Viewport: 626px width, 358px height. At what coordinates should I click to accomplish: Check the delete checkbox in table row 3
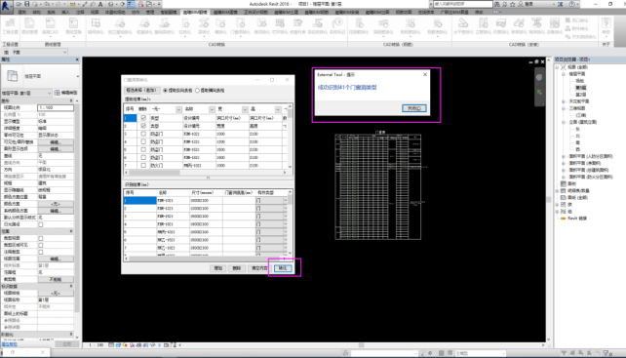(x=143, y=134)
